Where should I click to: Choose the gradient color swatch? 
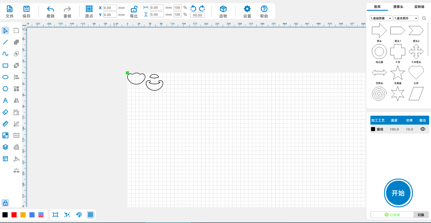(x=41, y=215)
